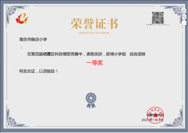
Task: Click the magnifier zoom-in overlay icon
Action: pyautogui.click(x=184, y=17)
